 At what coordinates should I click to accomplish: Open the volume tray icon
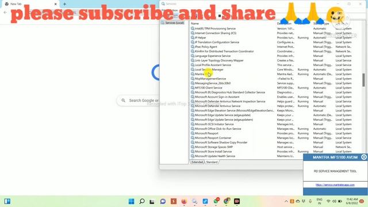point(334,201)
